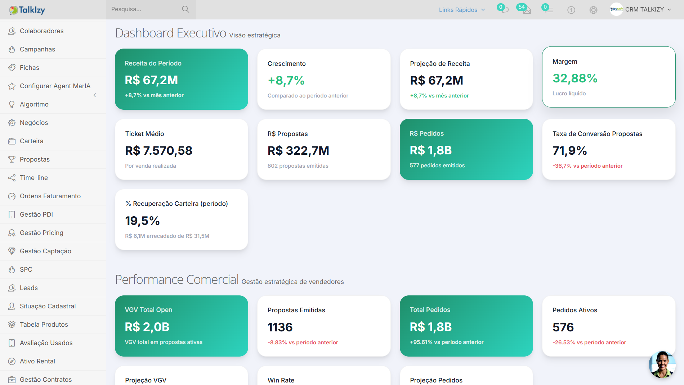Collapse the sidebar using the chevron arrow
This screenshot has width=684, height=385.
coord(95,95)
